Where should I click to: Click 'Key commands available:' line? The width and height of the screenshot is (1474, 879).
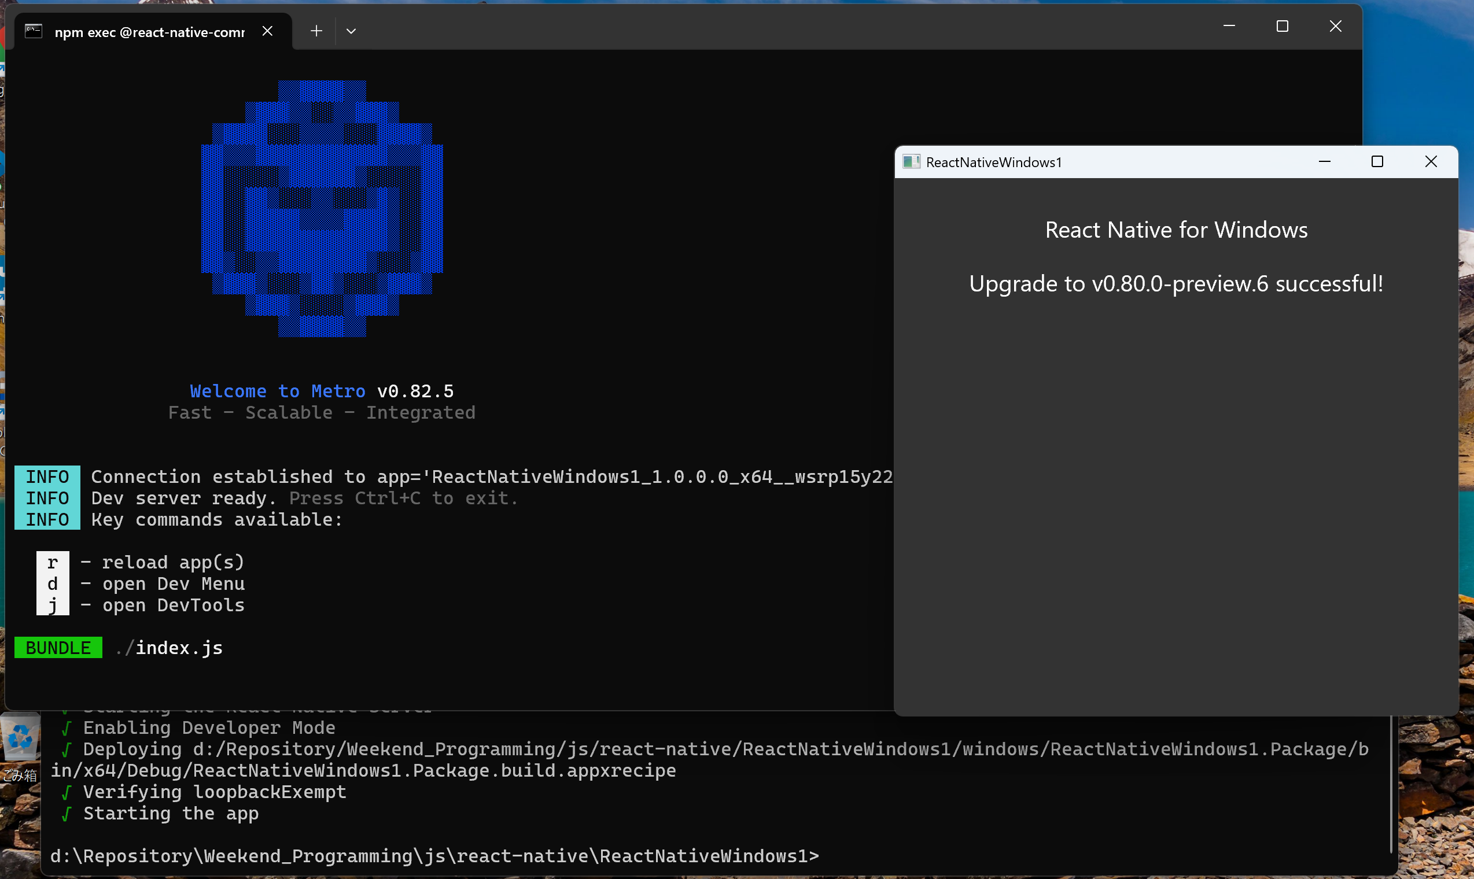(217, 519)
